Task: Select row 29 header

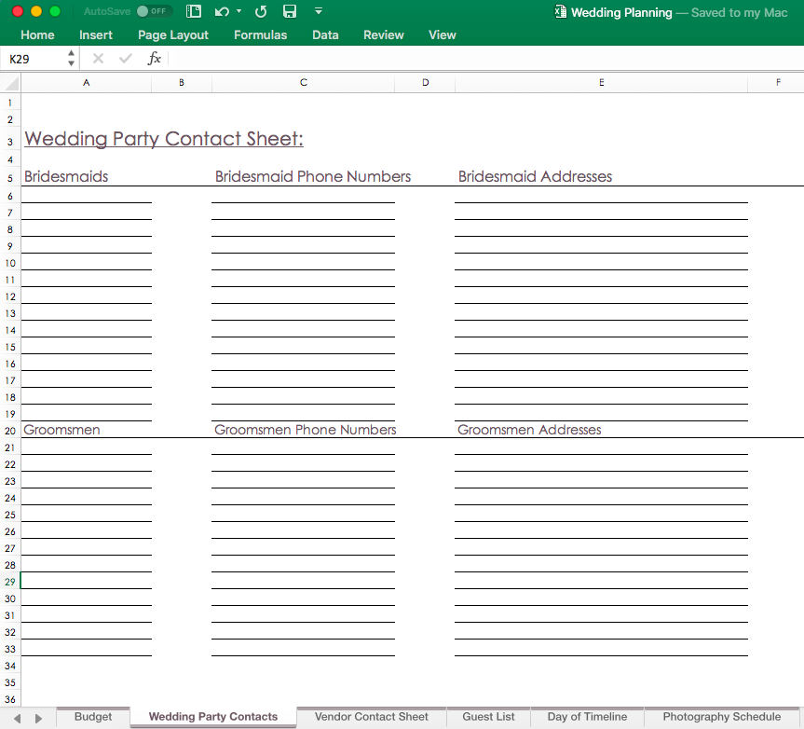Action: pyautogui.click(x=10, y=582)
